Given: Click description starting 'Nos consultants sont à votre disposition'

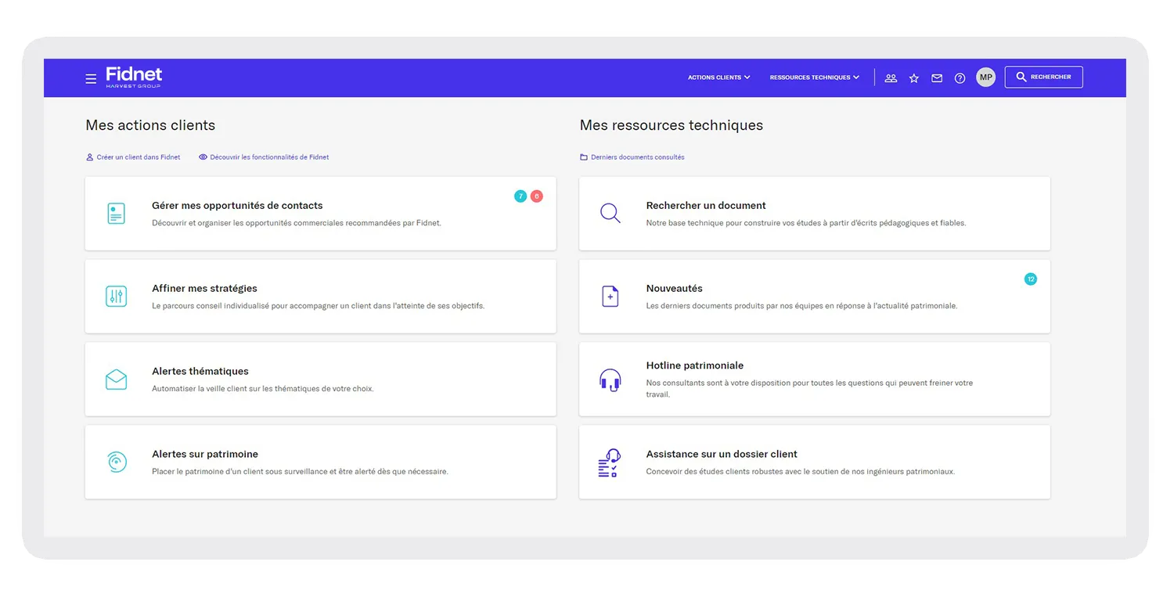Looking at the screenshot, I should point(810,389).
